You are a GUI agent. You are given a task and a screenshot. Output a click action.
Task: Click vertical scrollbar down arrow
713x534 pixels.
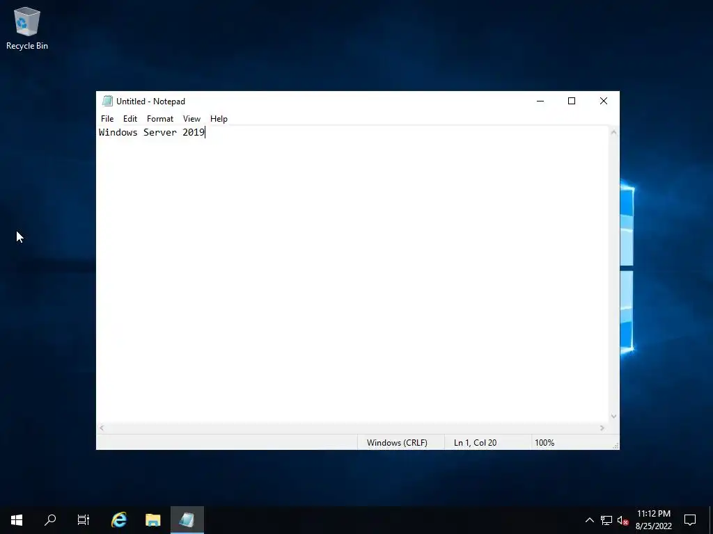coord(613,416)
